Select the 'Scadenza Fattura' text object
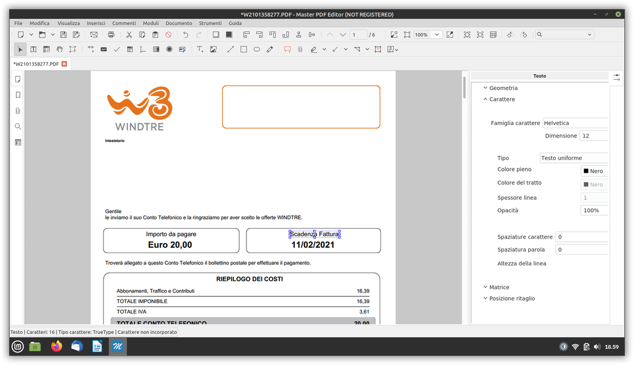 [x=315, y=234]
